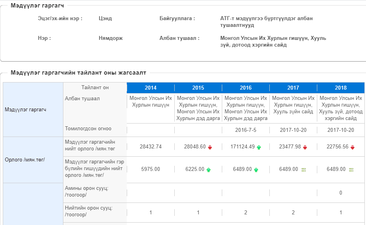
Task: Click 2017 position cell 'Хууль зүйн сайд'
Action: click(293, 105)
